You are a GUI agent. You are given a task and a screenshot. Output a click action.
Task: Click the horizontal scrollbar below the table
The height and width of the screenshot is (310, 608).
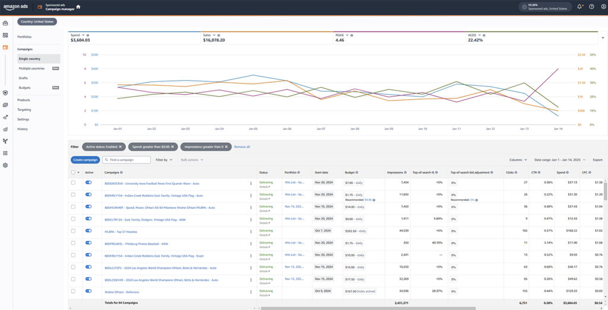(368, 308)
